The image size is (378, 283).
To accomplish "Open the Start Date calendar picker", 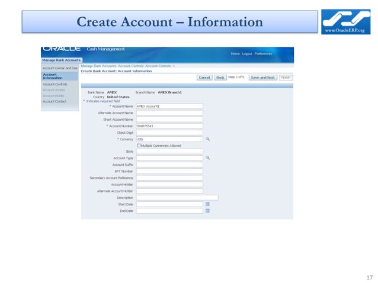I will [207, 204].
